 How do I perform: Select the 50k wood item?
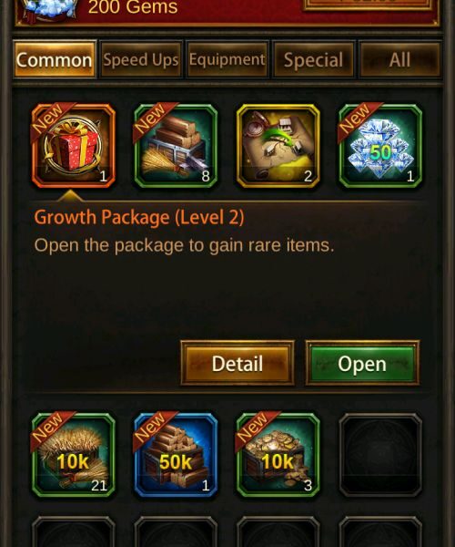176,455
